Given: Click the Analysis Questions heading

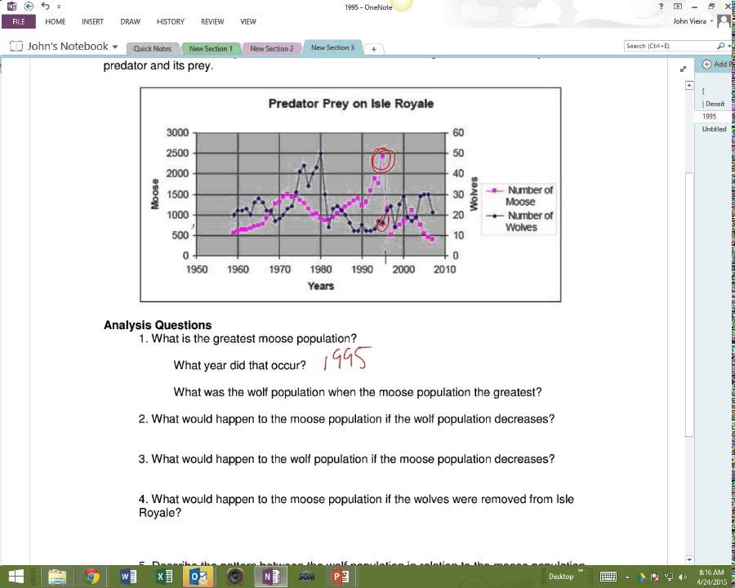Looking at the screenshot, I should pyautogui.click(x=158, y=325).
